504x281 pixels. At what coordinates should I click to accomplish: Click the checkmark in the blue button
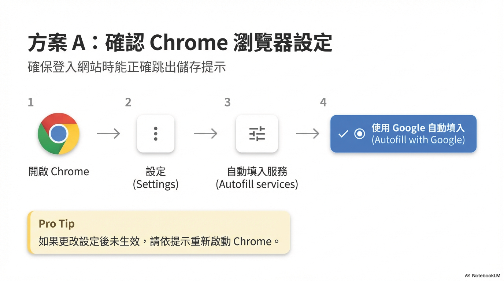(343, 134)
